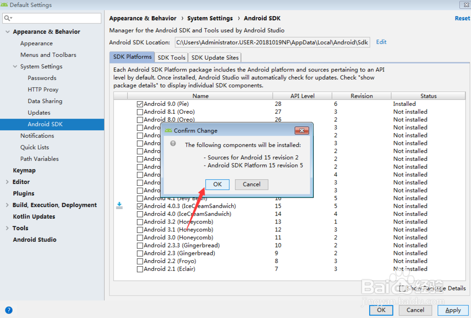
Task: Sort by the API Level column header
Action: [302, 96]
